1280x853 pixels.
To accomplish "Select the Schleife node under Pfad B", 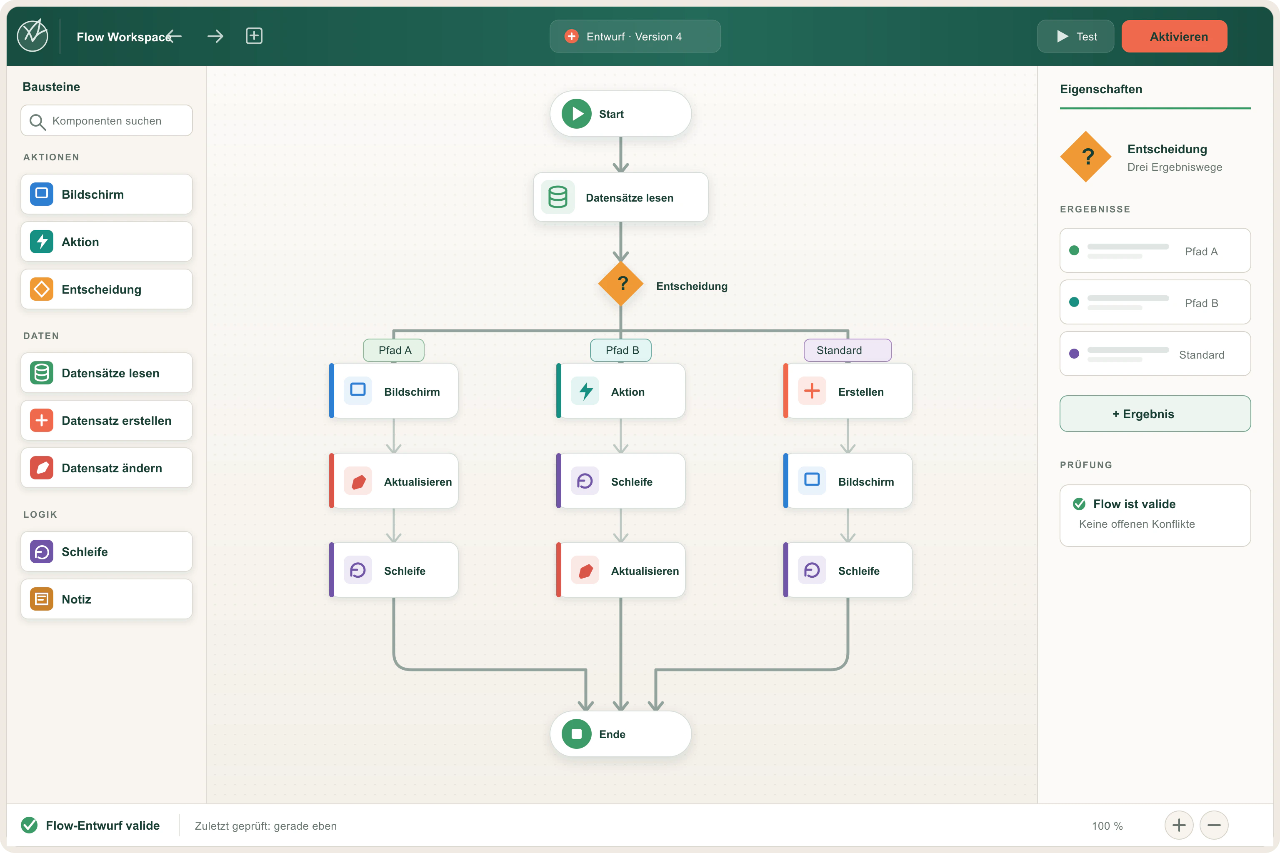I will tap(620, 481).
